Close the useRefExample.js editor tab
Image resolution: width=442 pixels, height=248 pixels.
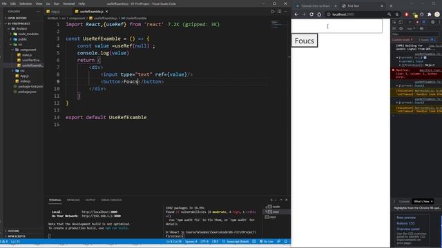pos(106,12)
